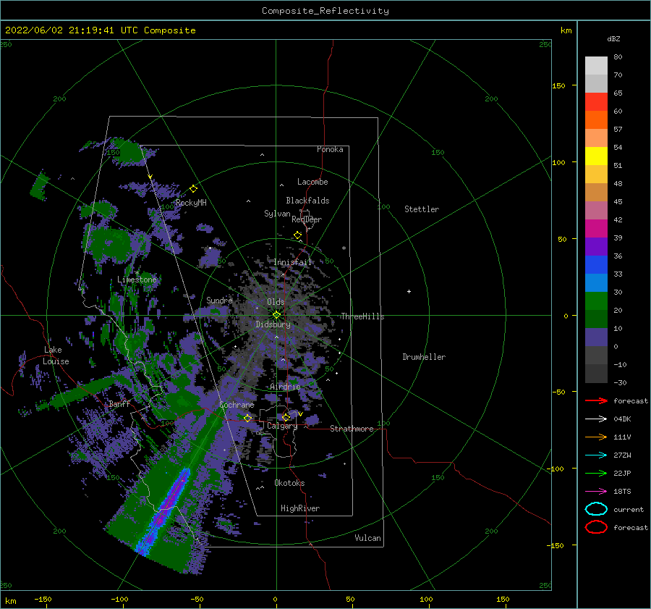Click the RockyMH label
Screen dimensions: 651x609
pyautogui.click(x=191, y=203)
